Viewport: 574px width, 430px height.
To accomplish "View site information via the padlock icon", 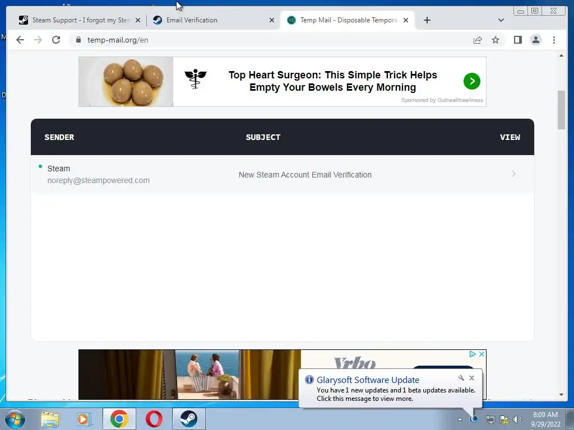I will pos(78,40).
